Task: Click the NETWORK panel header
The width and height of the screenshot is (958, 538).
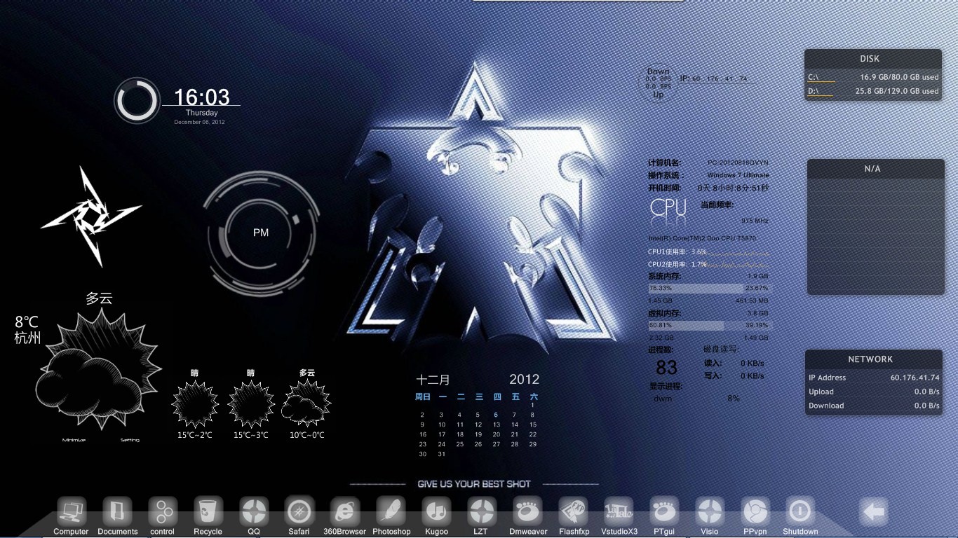Action: 874,359
